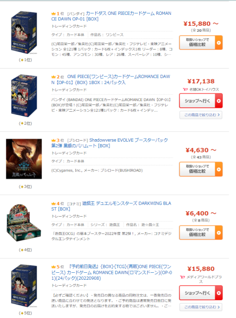Go to shop for rank 2 ONE PIECE box
Screen dimensions: 236x318
(201, 101)
